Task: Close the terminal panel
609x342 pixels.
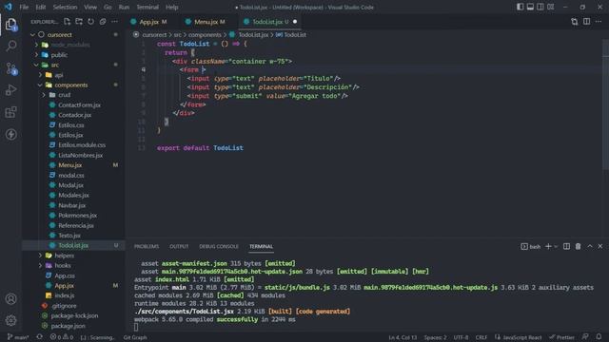Action: click(x=600, y=246)
